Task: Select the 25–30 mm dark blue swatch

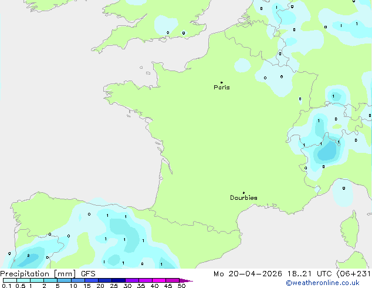Action: 119,280
